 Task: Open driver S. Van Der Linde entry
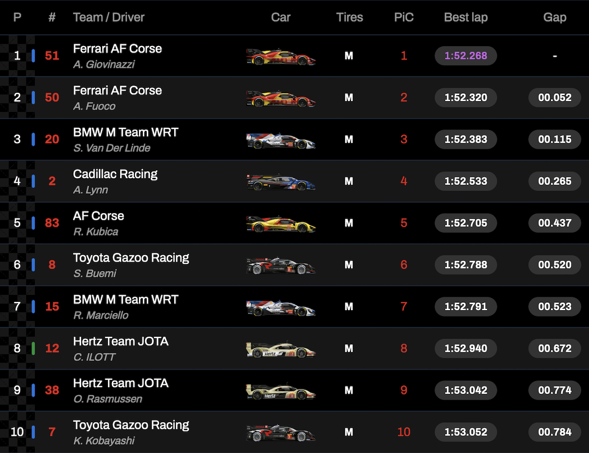(112, 148)
